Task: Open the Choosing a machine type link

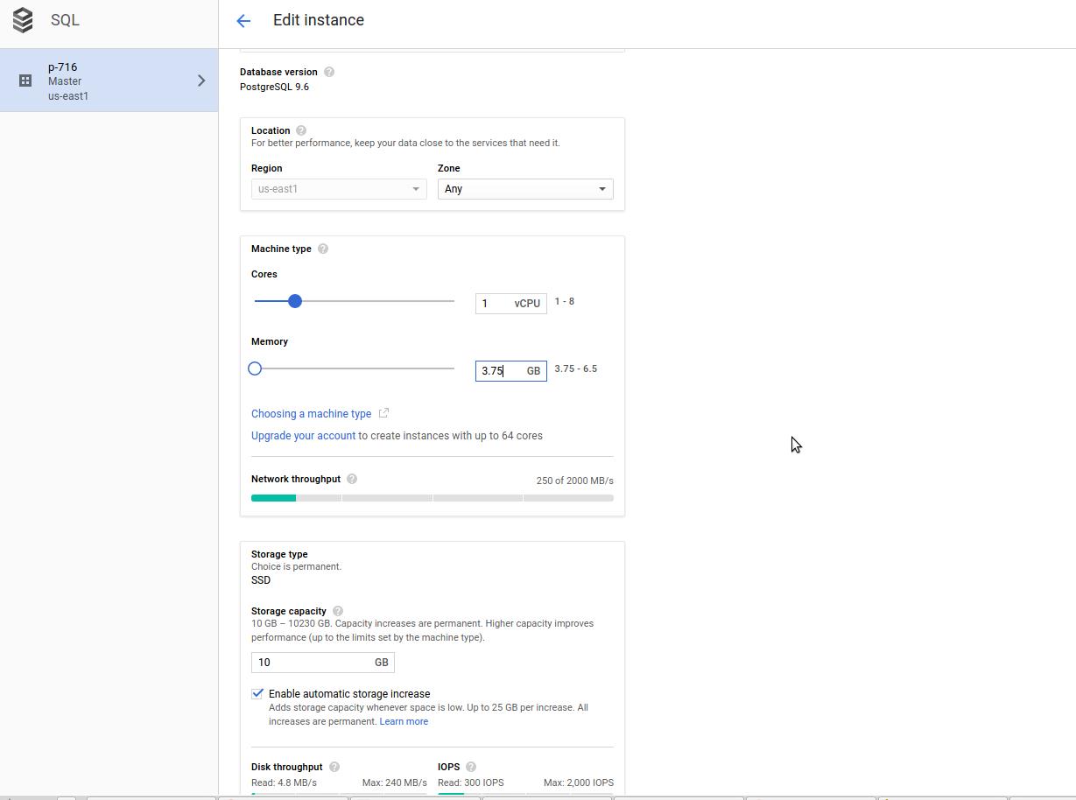Action: click(x=312, y=414)
